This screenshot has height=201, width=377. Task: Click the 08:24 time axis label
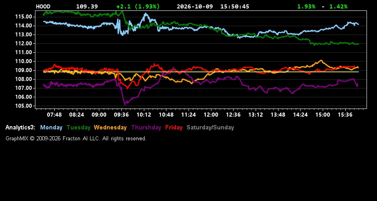click(77, 115)
